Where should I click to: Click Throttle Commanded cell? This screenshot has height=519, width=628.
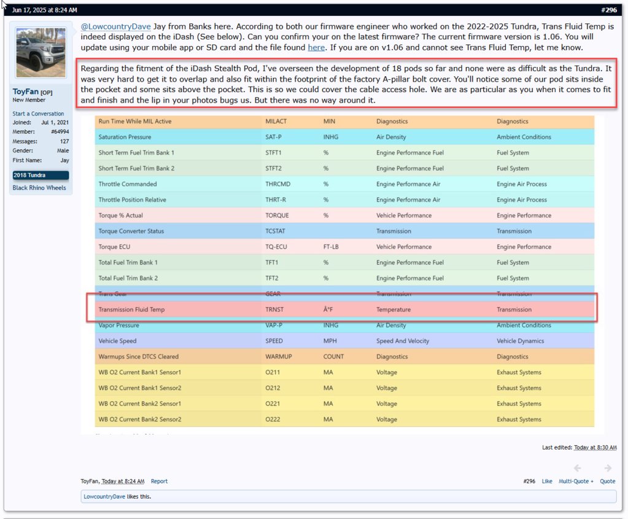127,184
